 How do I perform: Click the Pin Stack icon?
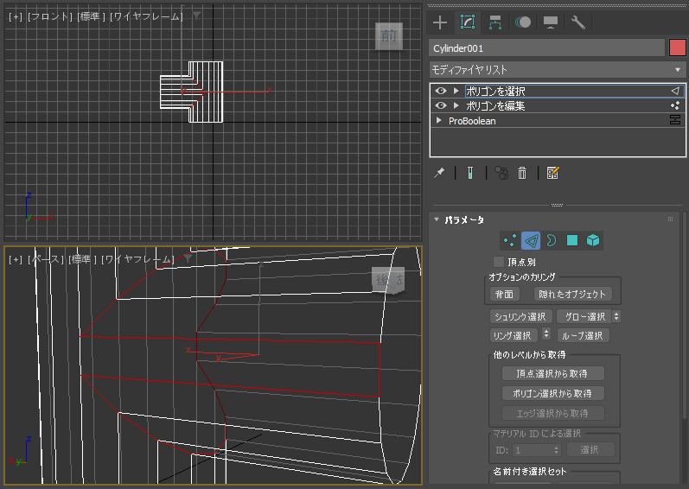pos(439,173)
